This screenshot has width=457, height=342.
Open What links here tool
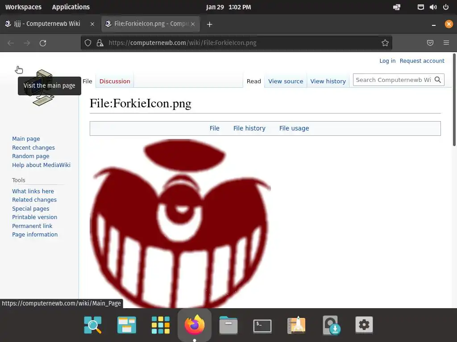coord(33,191)
